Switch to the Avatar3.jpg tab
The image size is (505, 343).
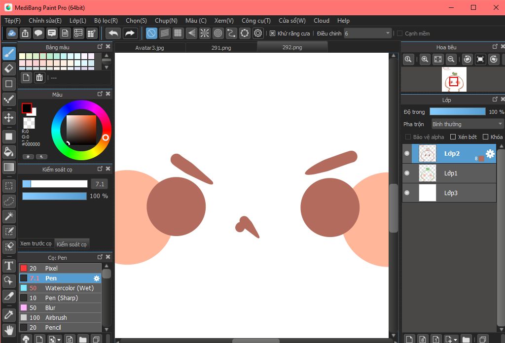coord(150,48)
